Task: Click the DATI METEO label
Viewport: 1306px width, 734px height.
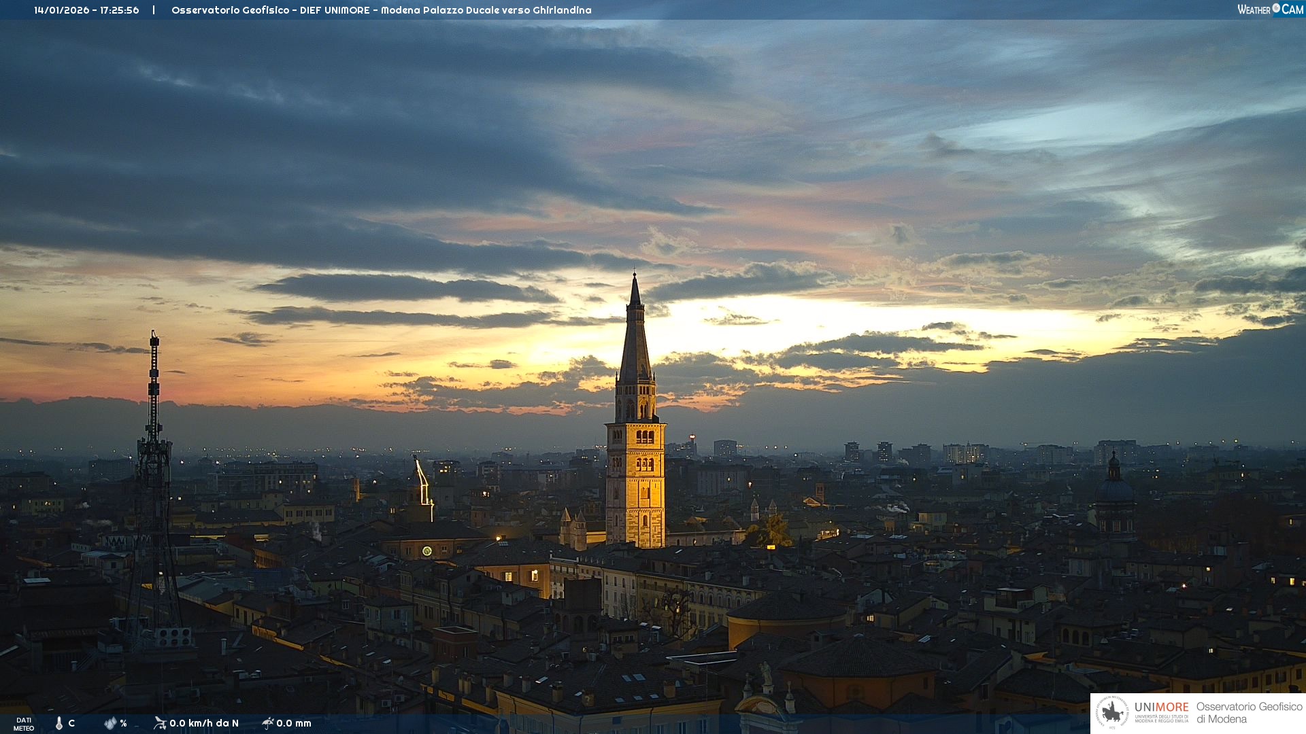Action: tap(24, 724)
